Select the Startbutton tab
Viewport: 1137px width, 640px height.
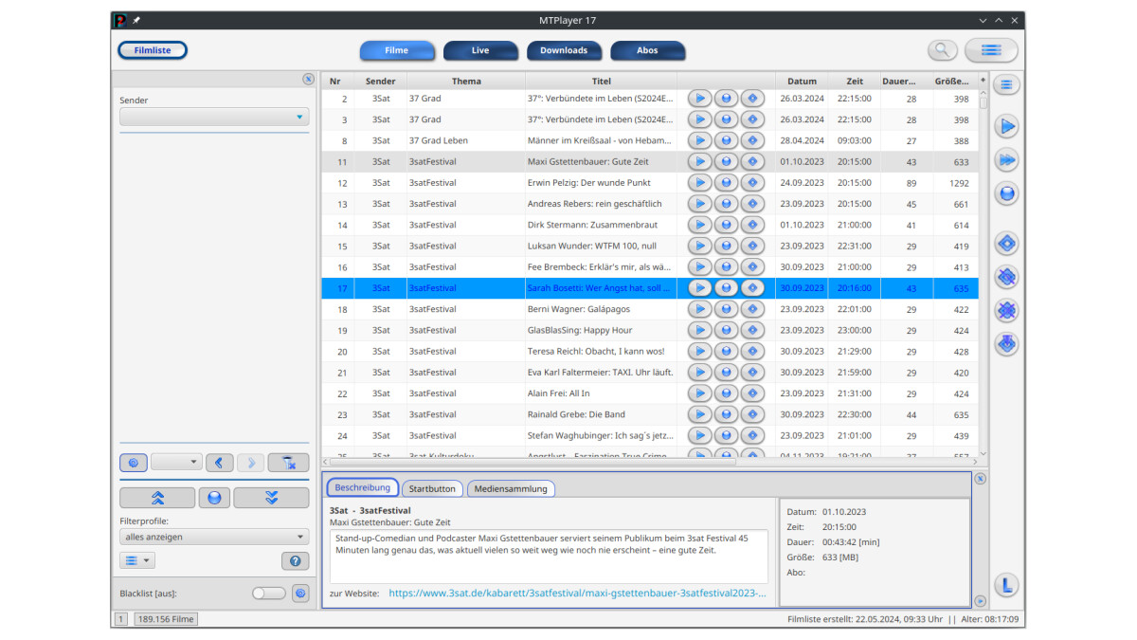tap(432, 489)
